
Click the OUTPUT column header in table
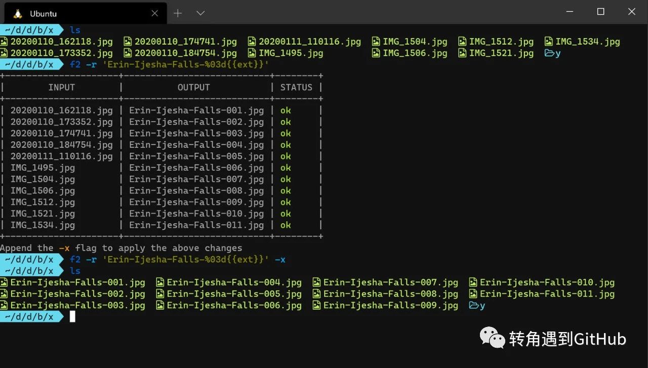pos(193,88)
